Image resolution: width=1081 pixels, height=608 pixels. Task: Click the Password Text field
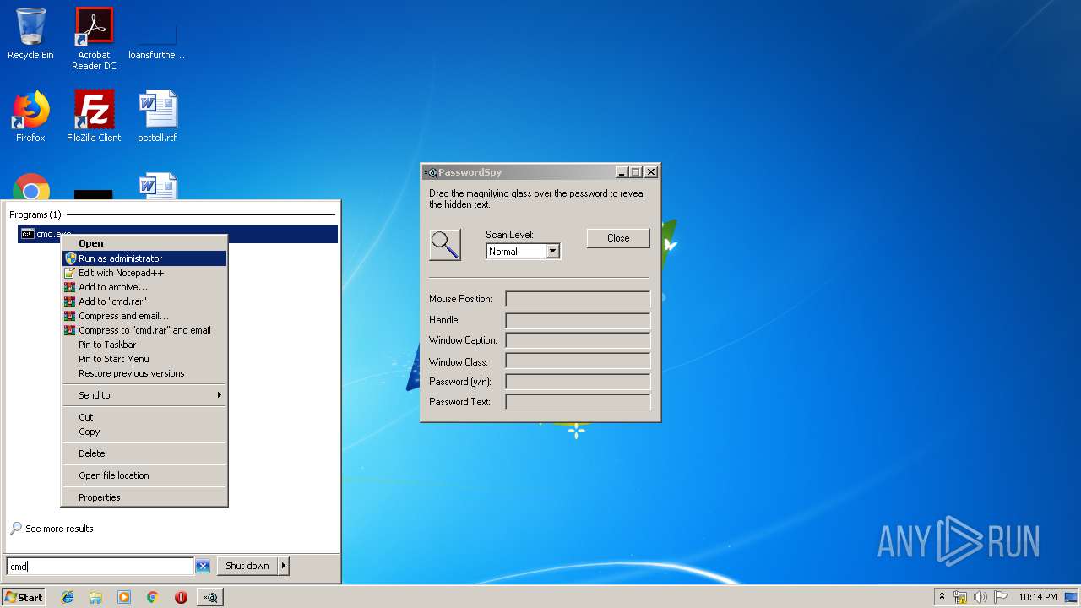click(578, 402)
